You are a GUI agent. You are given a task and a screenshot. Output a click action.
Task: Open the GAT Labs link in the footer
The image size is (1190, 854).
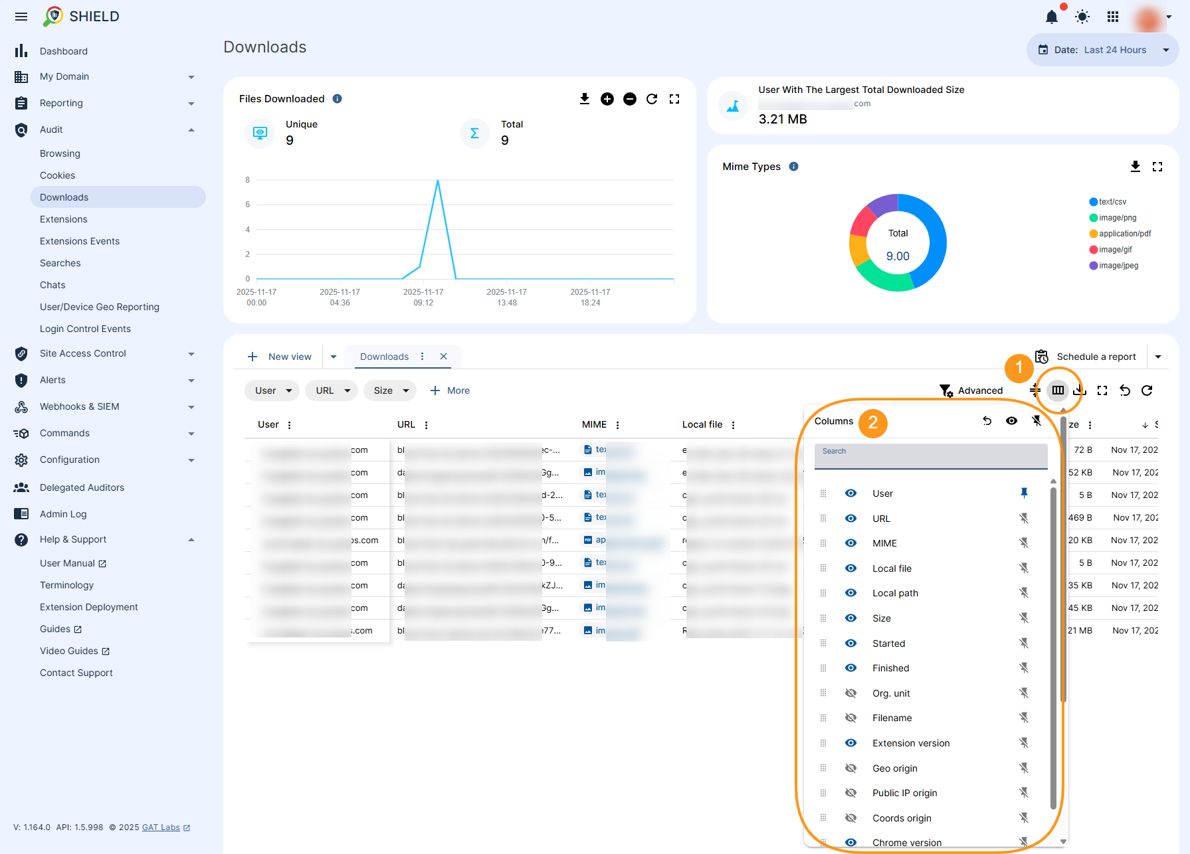[x=161, y=827]
